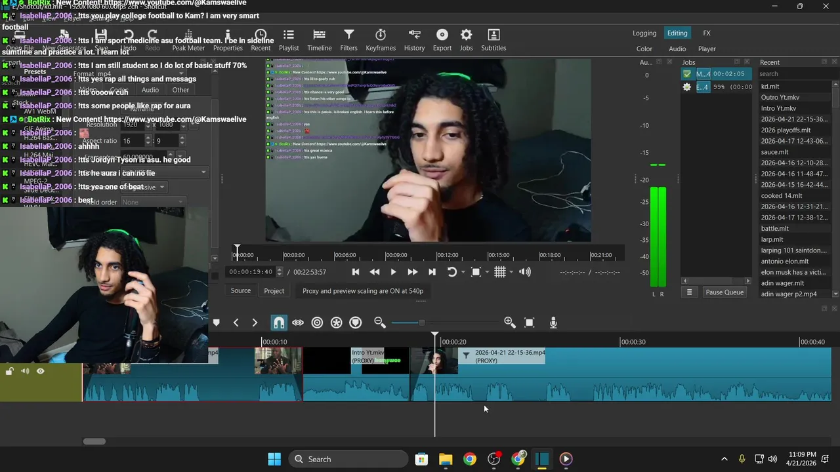Image resolution: width=840 pixels, height=472 pixels.
Task: Toggle ripple markers
Action: 355,323
